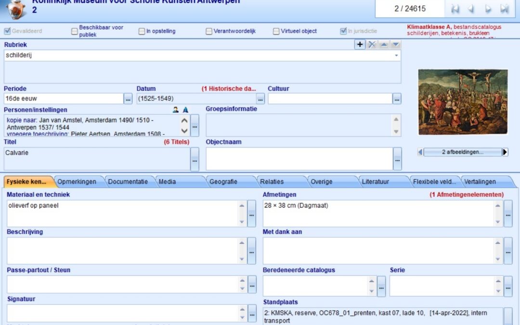This screenshot has width=520, height=325.
Task: Open the 1 Afmetingenelementen link
Action: tap(467, 195)
